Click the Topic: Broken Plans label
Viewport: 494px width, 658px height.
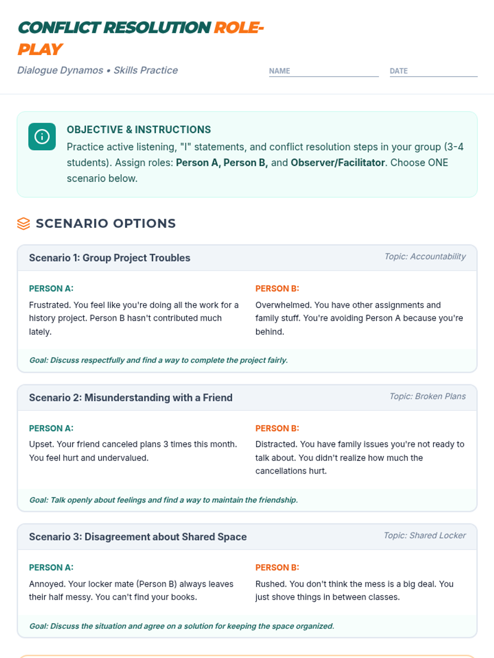[427, 396]
